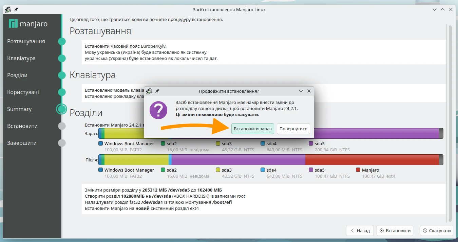The width and height of the screenshot is (458, 242).
Task: Select the "Встановити" step in the sidebar
Action: 22,126
